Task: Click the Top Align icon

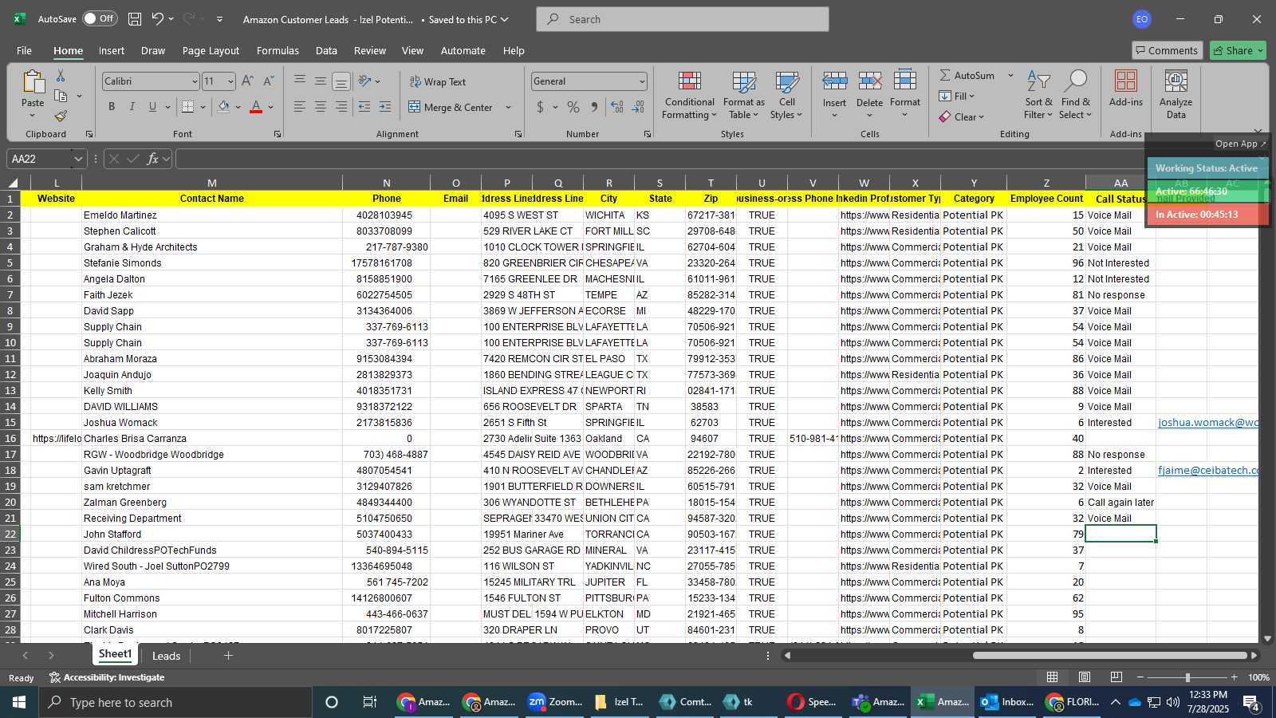Action: (300, 81)
